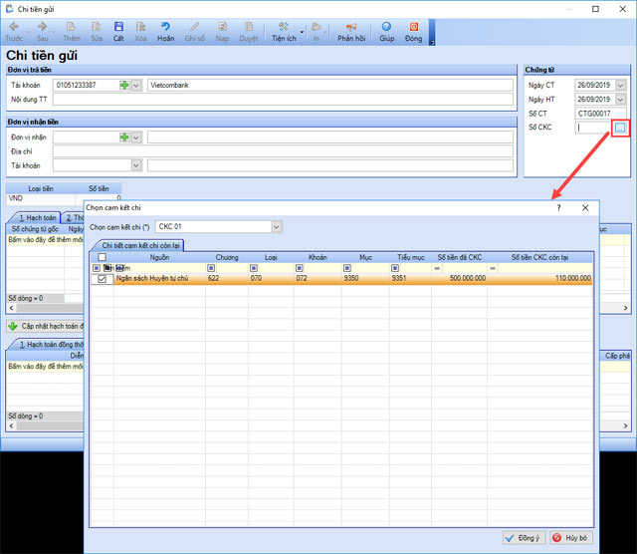Screen dimensions: 637x554
Task: Open the Ngày HT date dropdown
Action: (x=621, y=100)
